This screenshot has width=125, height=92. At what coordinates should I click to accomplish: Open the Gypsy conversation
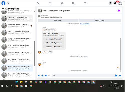[x=17, y=40]
